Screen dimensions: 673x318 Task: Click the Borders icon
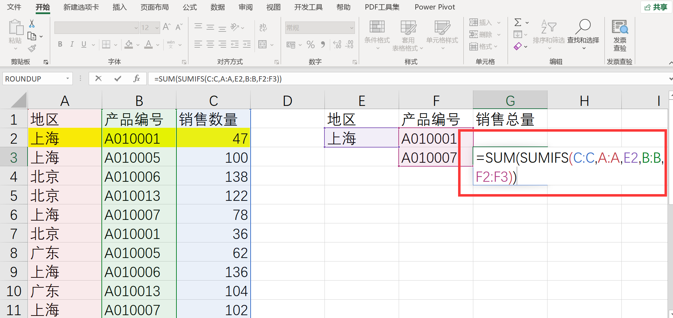tap(106, 44)
